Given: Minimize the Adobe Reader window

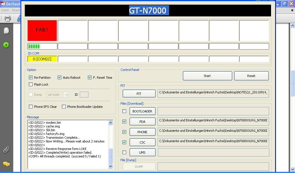Looking at the screenshot, I should [279, 3].
